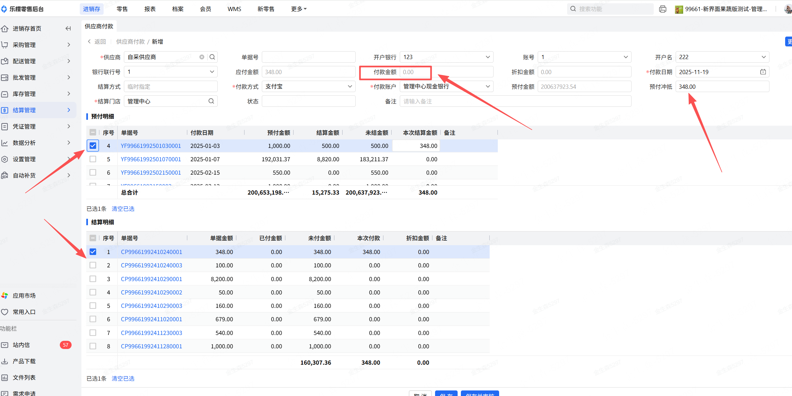
Task: Click the settlement store search icon
Action: pos(211,101)
